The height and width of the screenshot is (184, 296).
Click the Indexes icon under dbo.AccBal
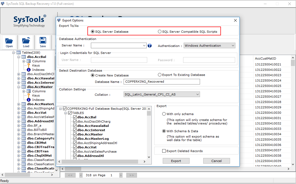point(29,69)
